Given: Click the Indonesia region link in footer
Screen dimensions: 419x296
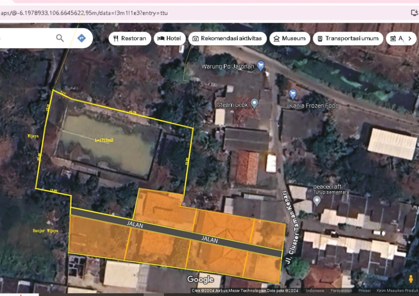Looking at the screenshot, I should [x=315, y=291].
